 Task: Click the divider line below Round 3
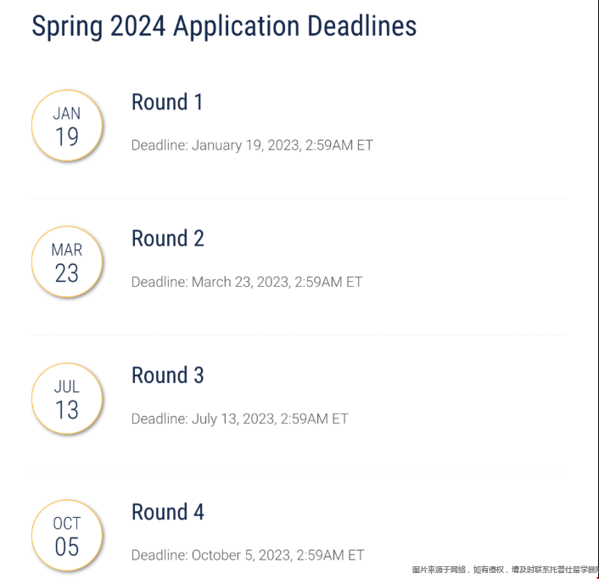click(x=299, y=472)
